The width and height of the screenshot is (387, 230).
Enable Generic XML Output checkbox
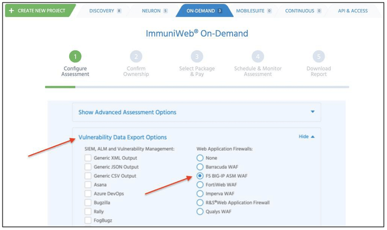coord(88,158)
